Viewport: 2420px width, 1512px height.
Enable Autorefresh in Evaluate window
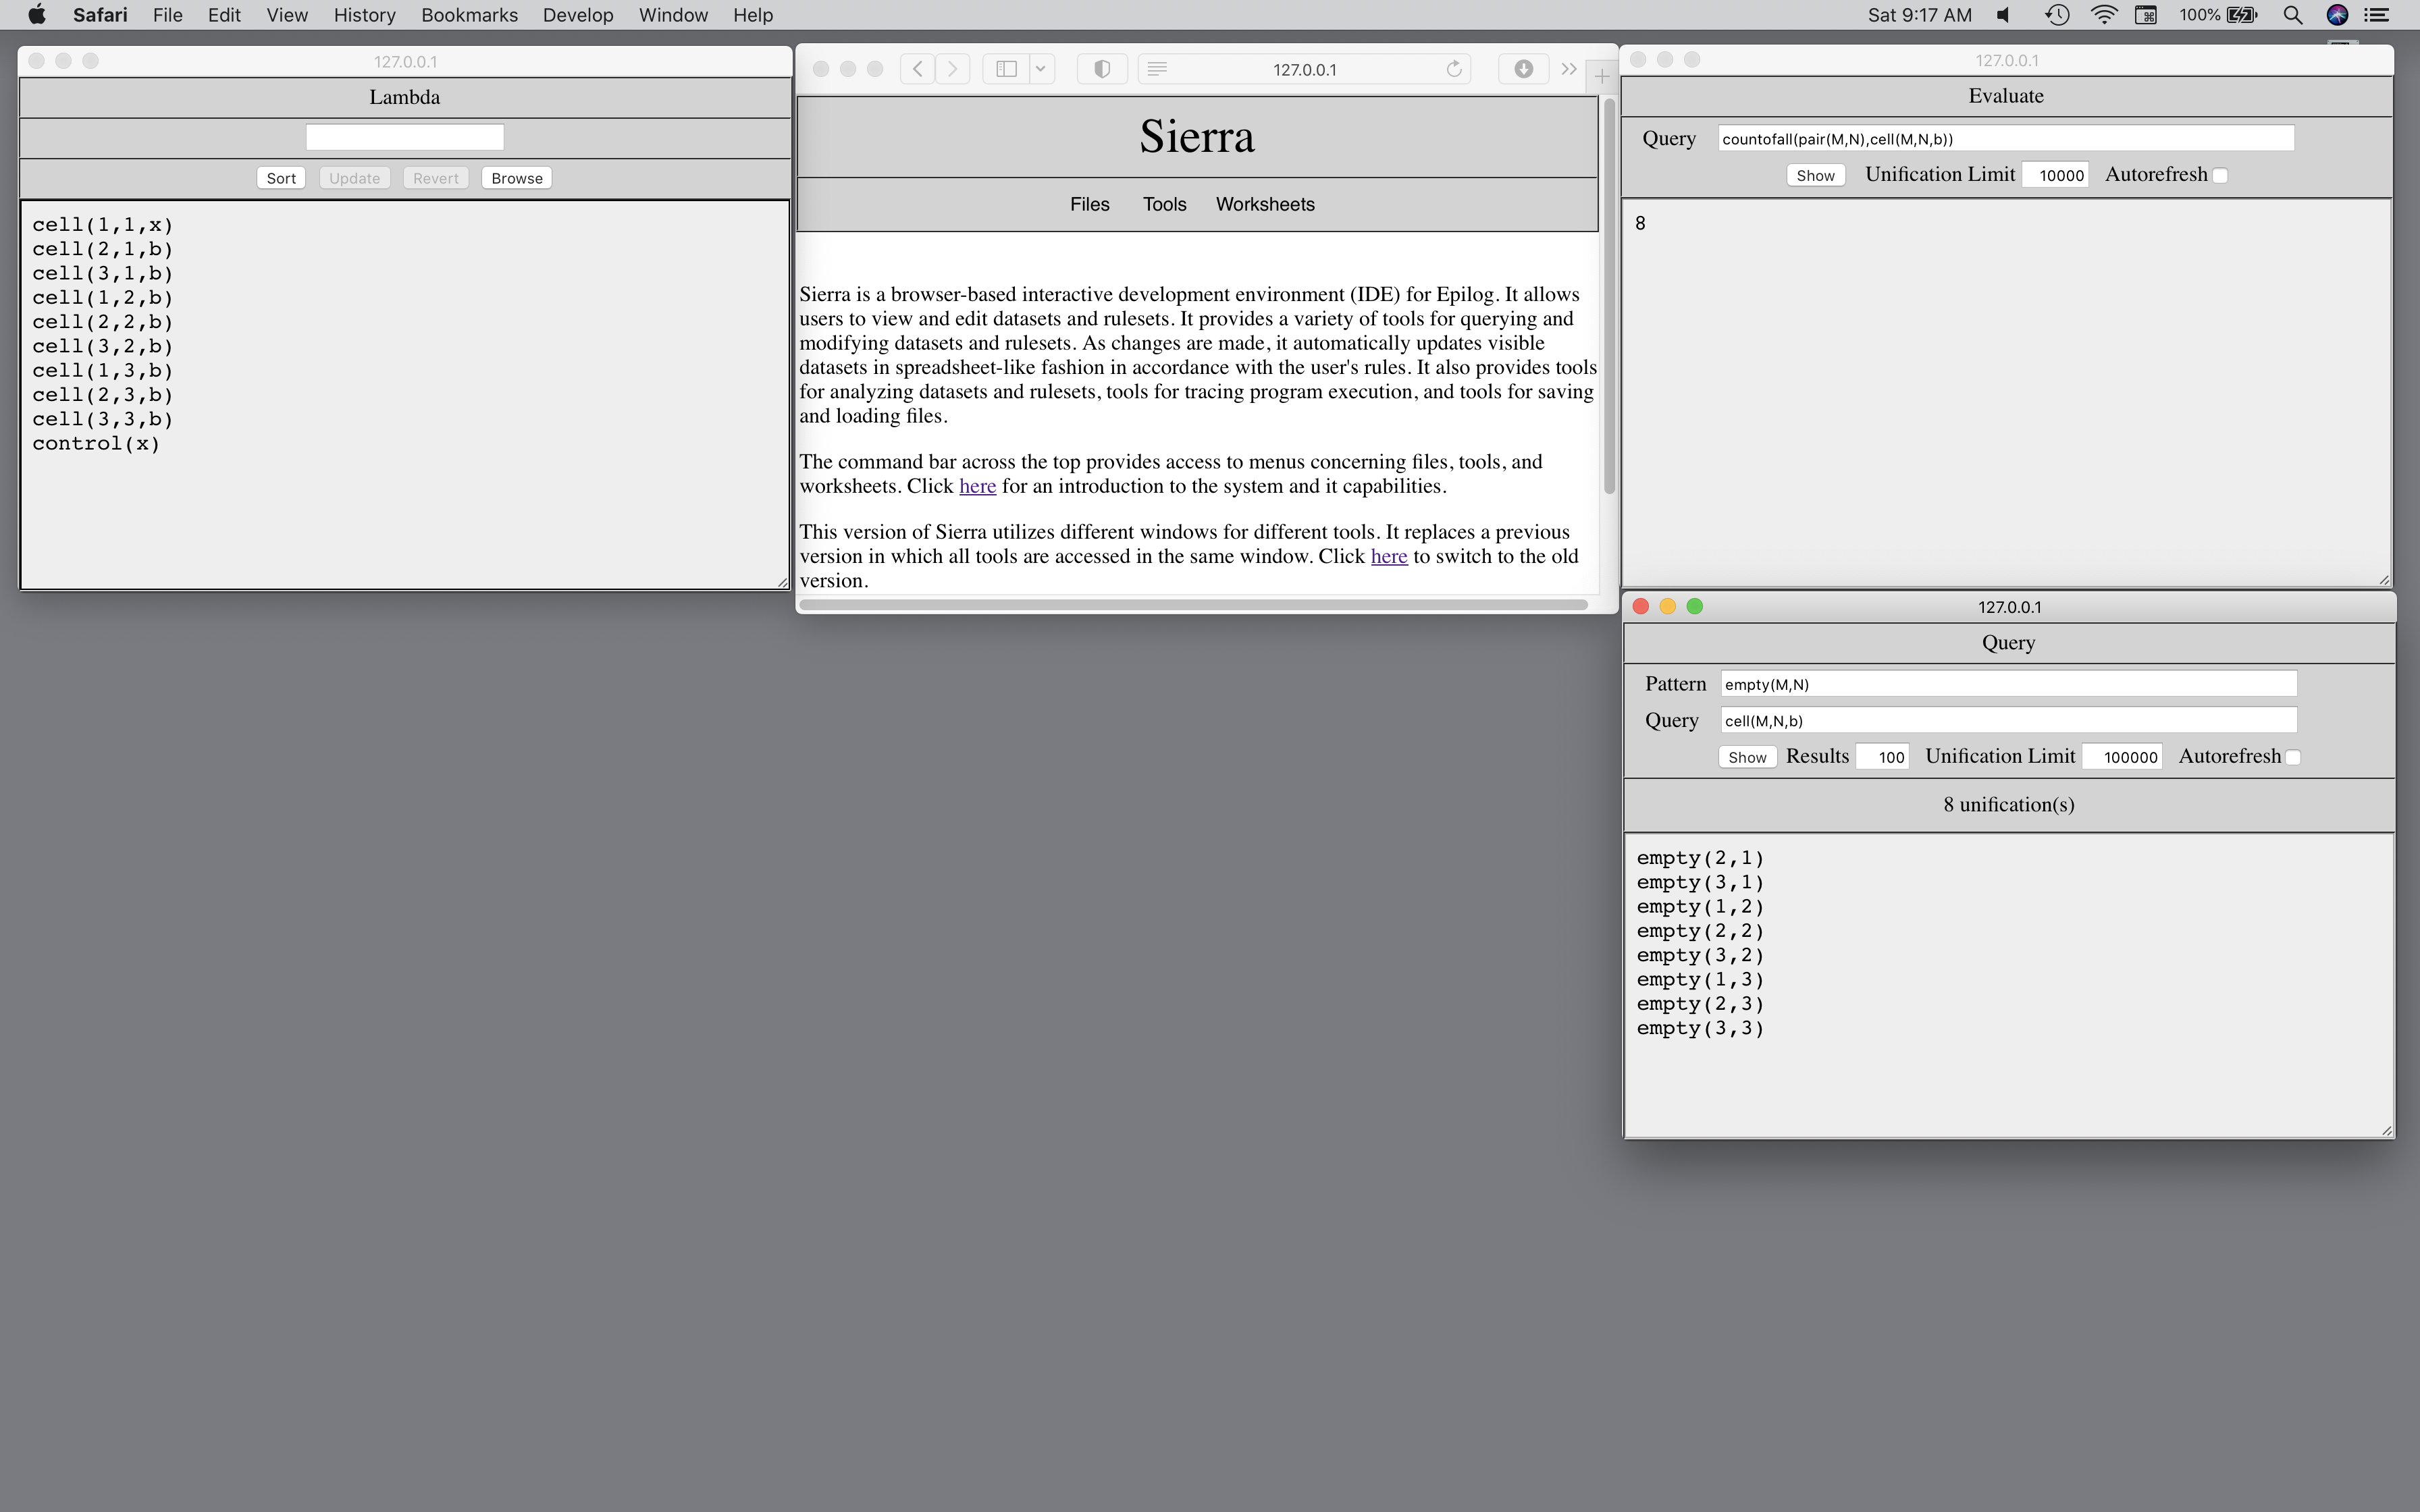2220,176
